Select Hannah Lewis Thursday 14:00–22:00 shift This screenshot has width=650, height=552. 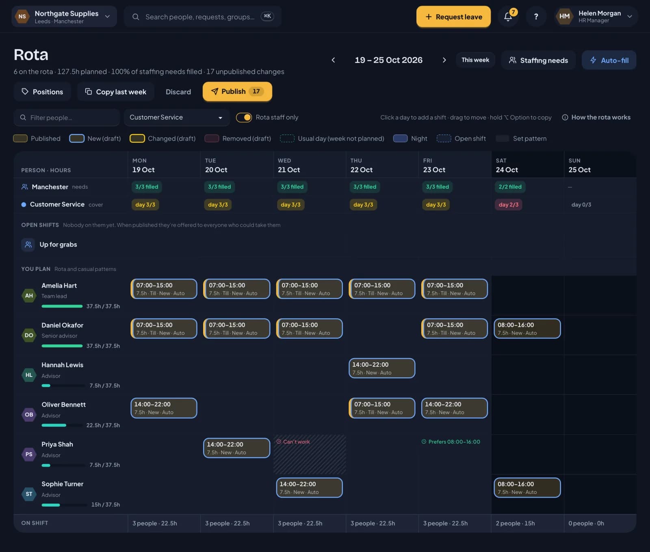coord(382,368)
